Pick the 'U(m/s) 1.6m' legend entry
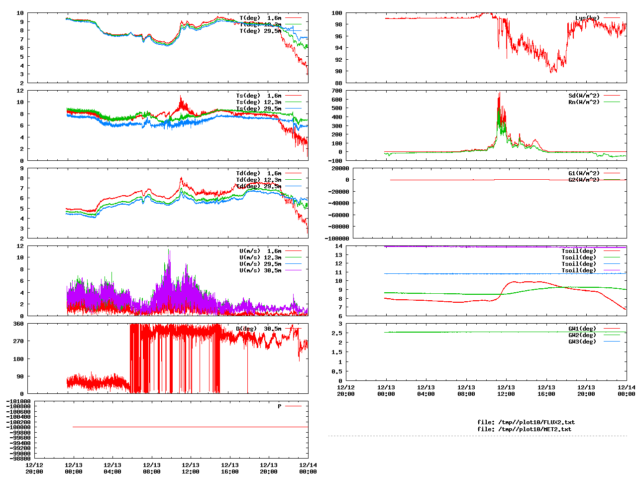Screen dimensions: 637x478 (260, 251)
